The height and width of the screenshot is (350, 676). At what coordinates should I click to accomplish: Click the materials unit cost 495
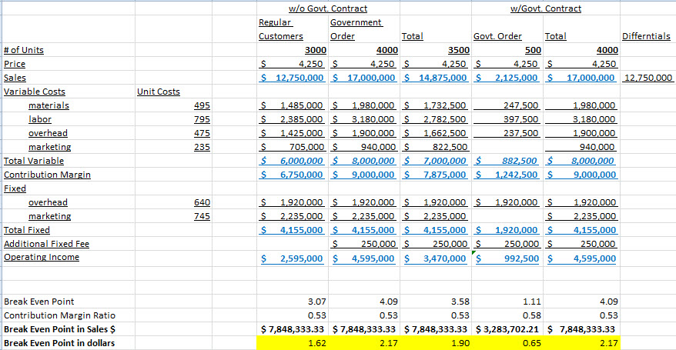[202, 106]
